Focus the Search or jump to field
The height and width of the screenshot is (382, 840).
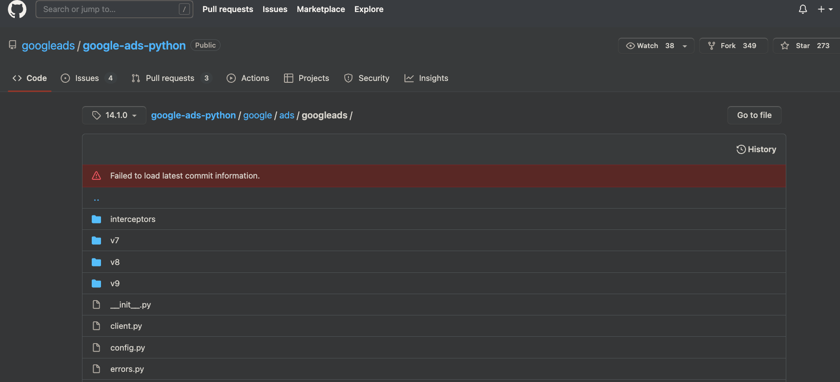coord(114,9)
